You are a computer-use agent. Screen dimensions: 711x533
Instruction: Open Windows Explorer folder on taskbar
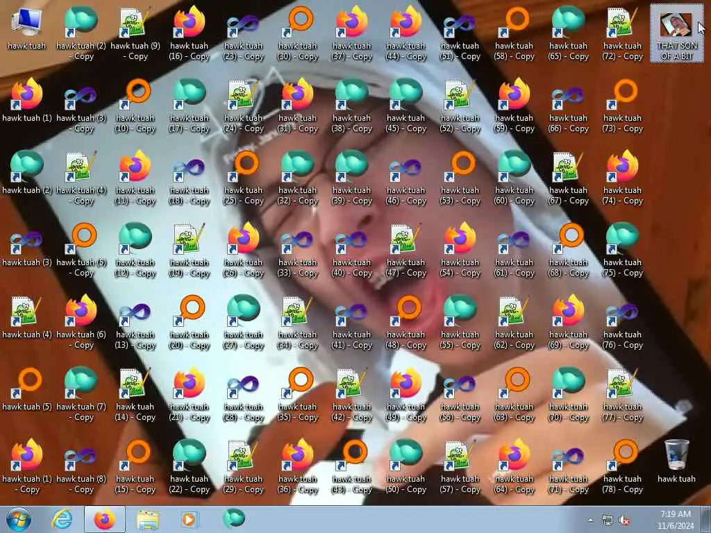[148, 519]
